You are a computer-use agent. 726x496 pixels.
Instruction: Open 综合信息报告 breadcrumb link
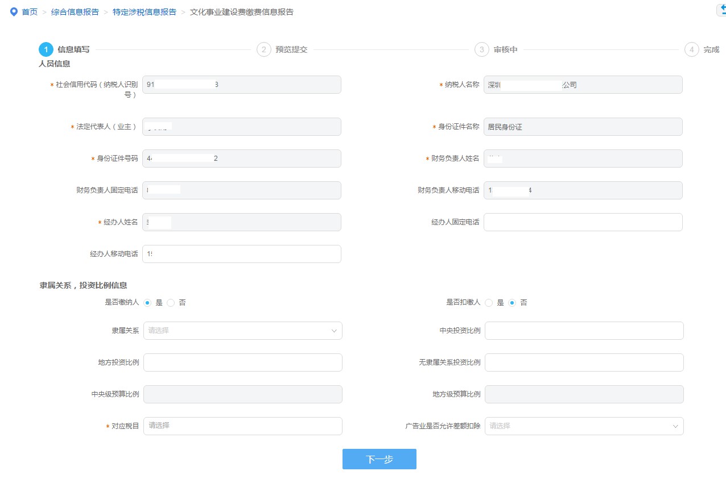[76, 11]
